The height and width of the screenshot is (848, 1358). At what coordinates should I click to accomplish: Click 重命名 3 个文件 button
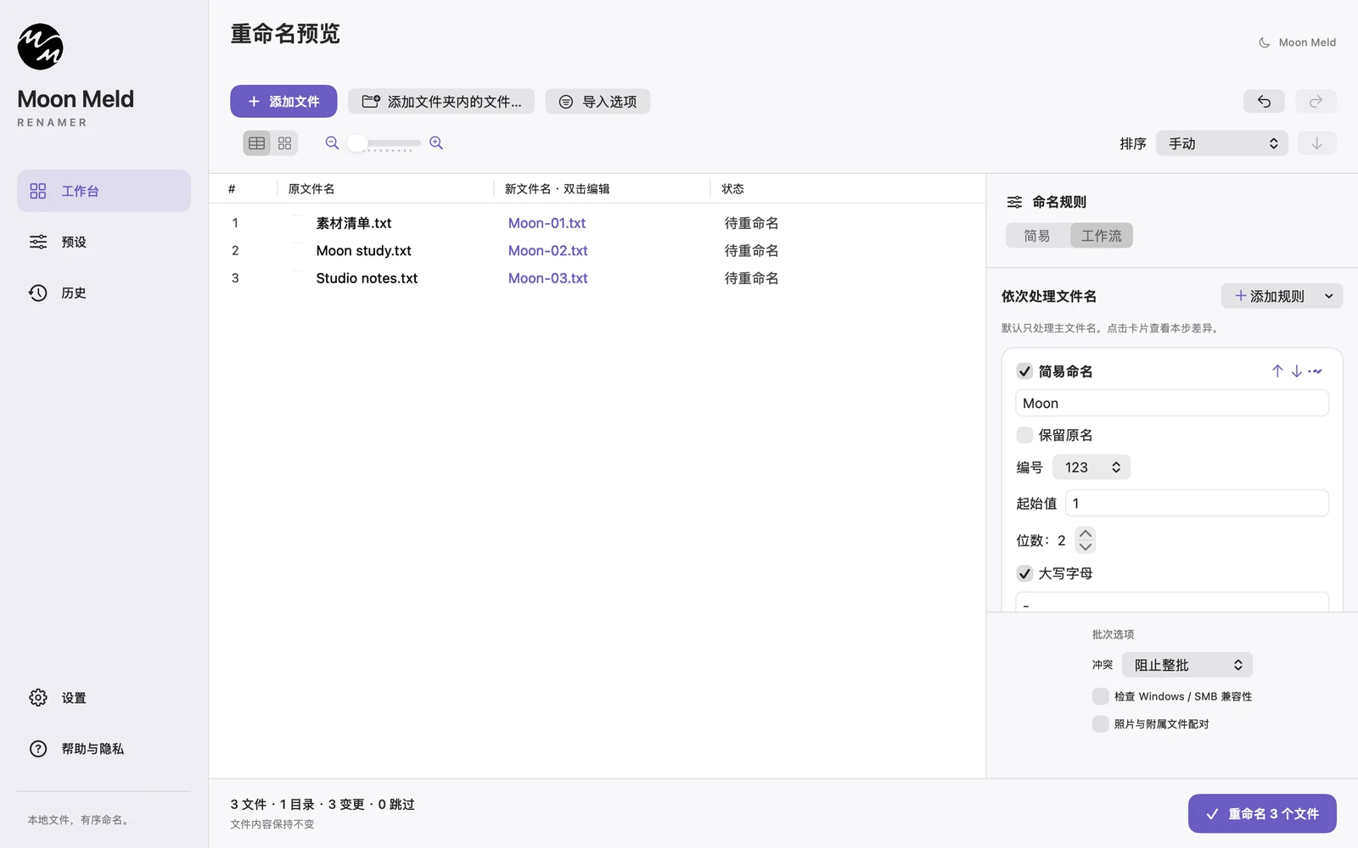[1262, 813]
